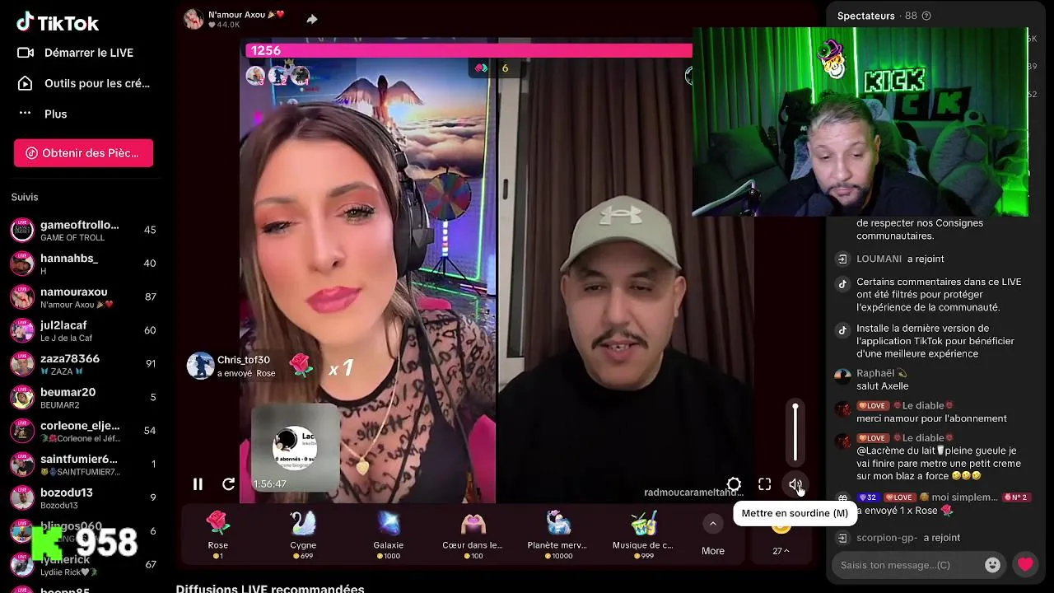Send a Cygne gift
The height and width of the screenshot is (593, 1054).
tap(303, 534)
